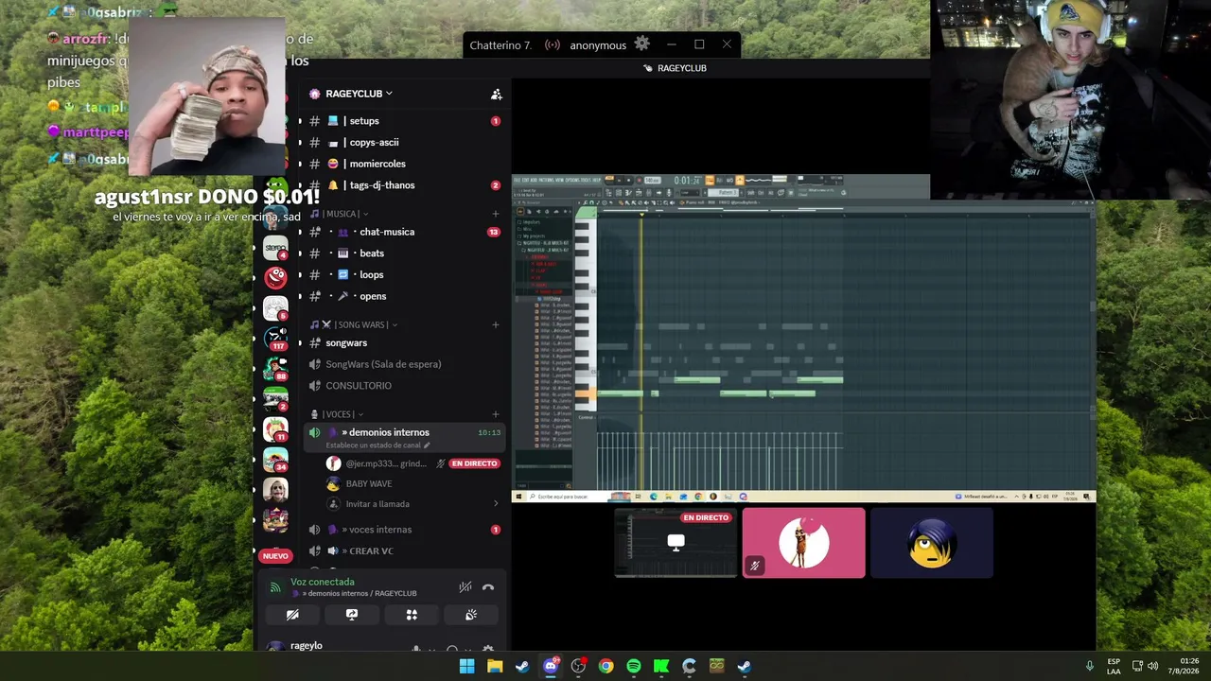Disconnect from voice with hang-up icon
This screenshot has width=1211, height=681.
(488, 587)
